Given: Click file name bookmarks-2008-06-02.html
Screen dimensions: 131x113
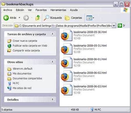Looking at the screenshot, I should (90, 73).
